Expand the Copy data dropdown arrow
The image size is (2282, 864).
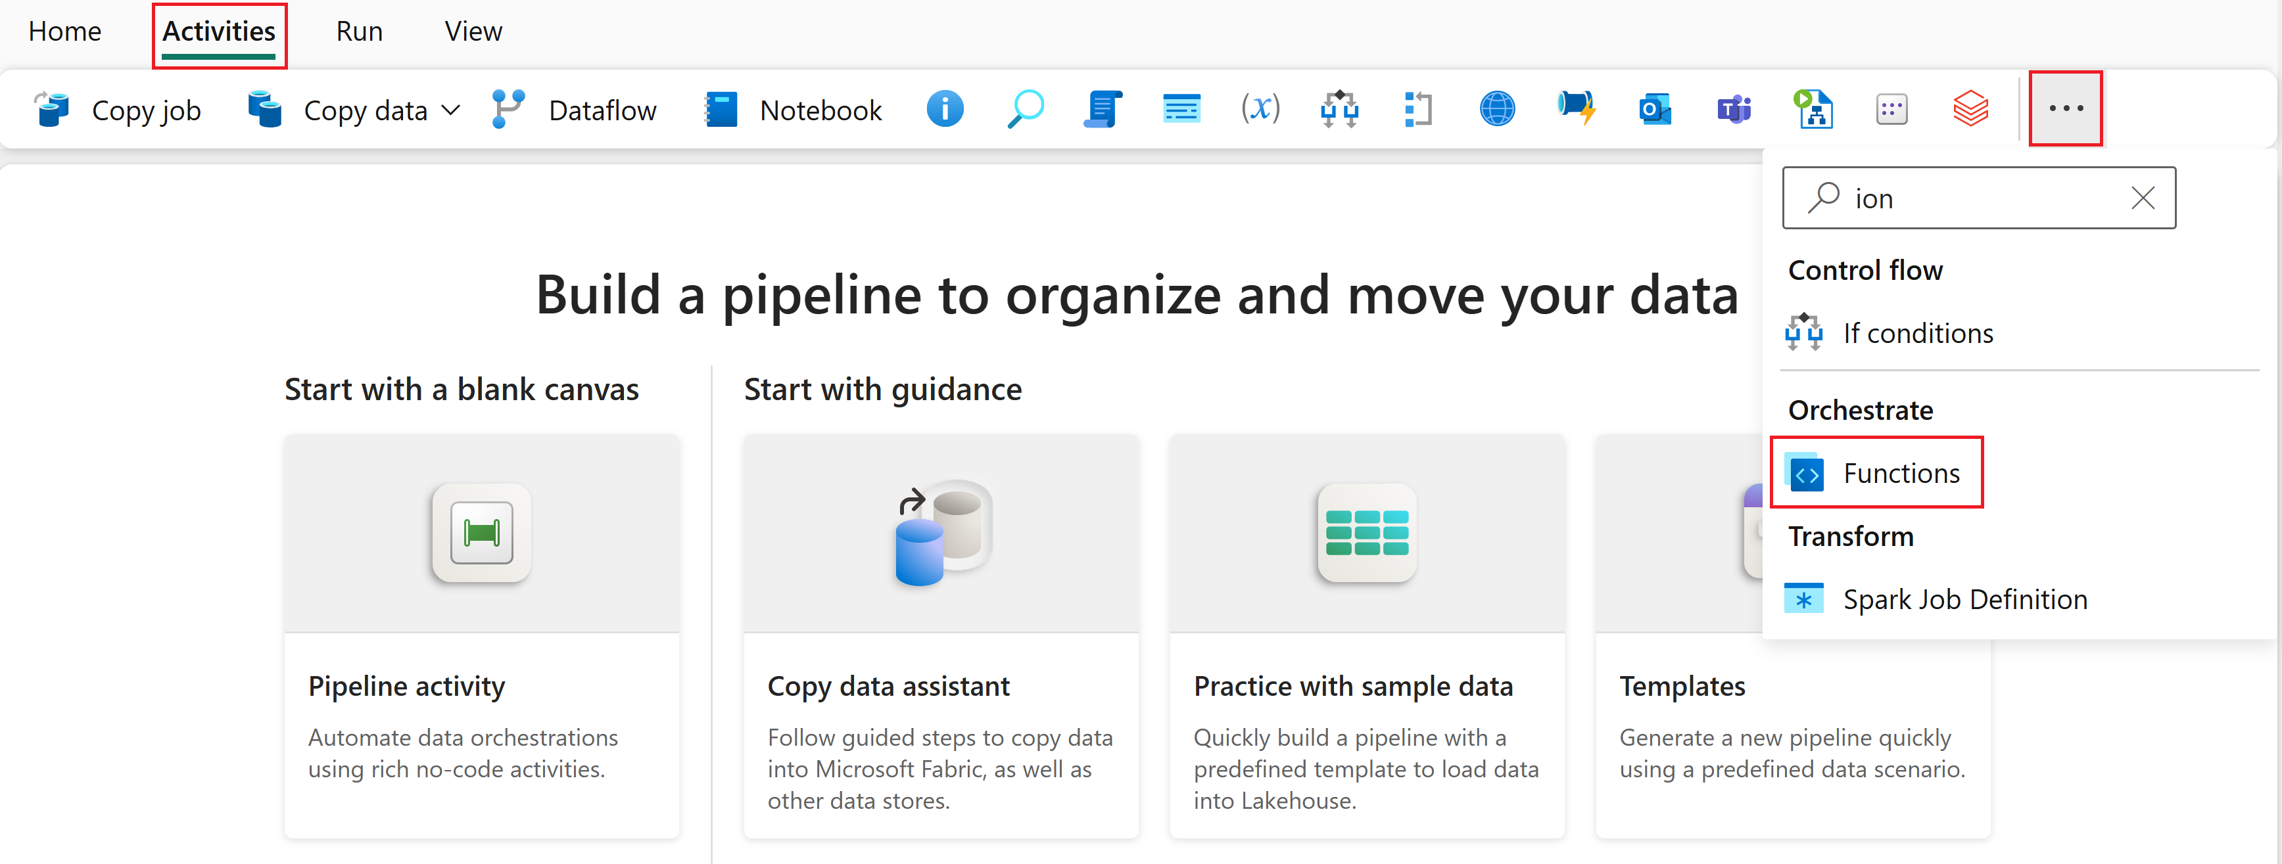click(451, 110)
